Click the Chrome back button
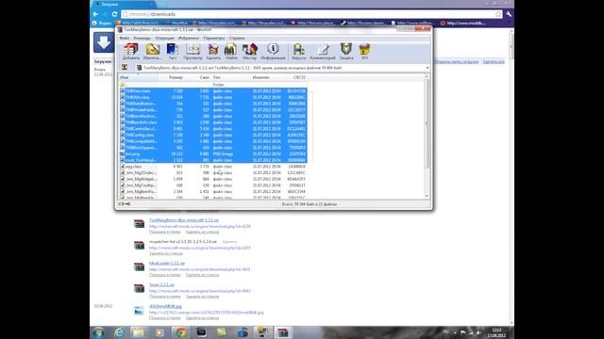 95,14
